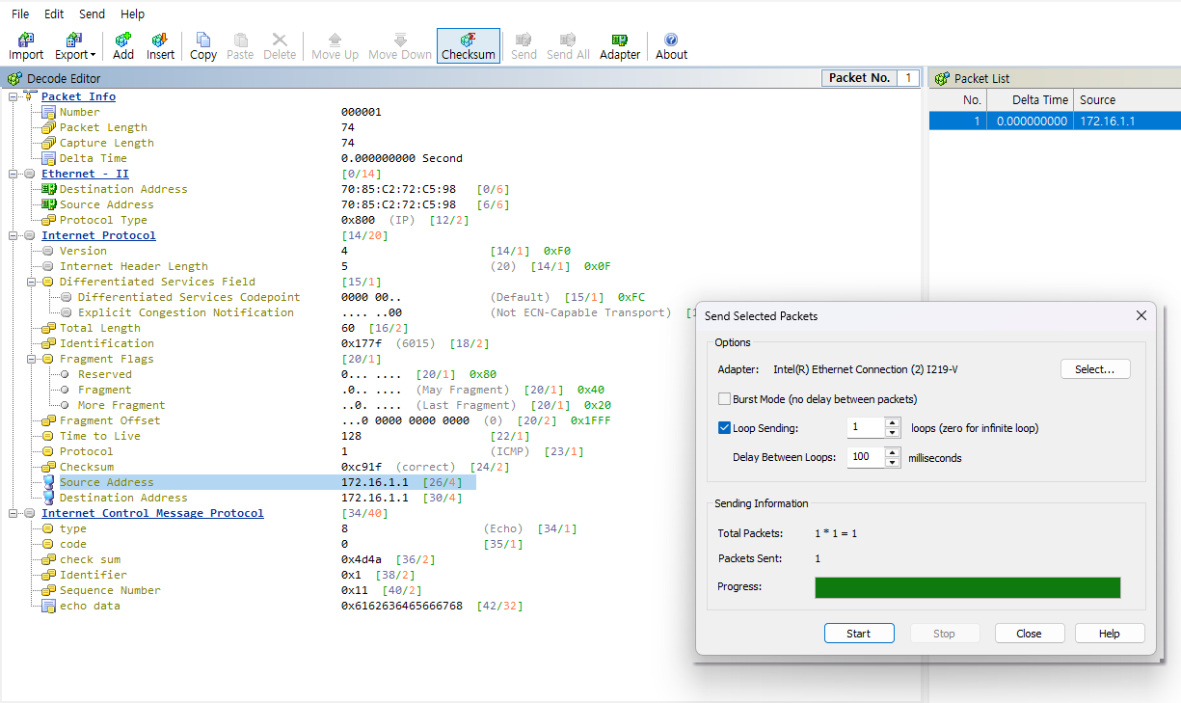Viewport: 1181px width, 703px height.
Task: Click the Checksum toolbar icon
Action: 469,45
